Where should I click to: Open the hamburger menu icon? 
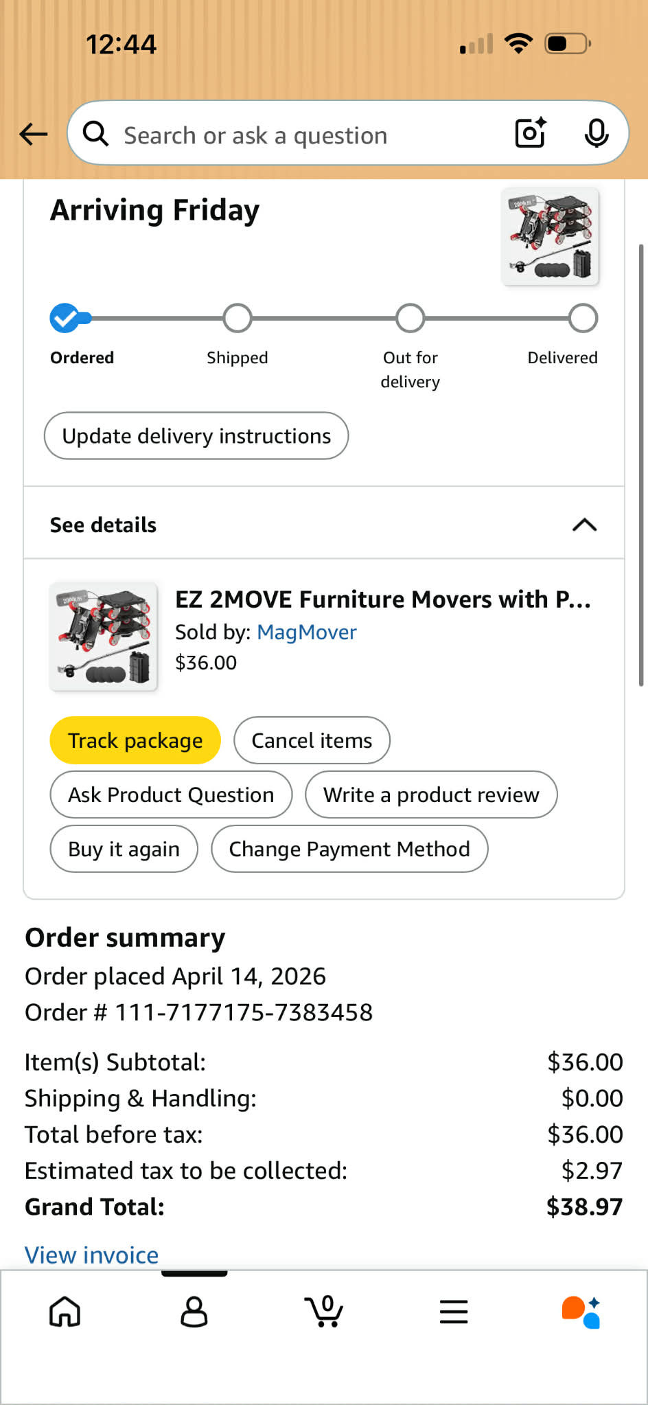[454, 1312]
